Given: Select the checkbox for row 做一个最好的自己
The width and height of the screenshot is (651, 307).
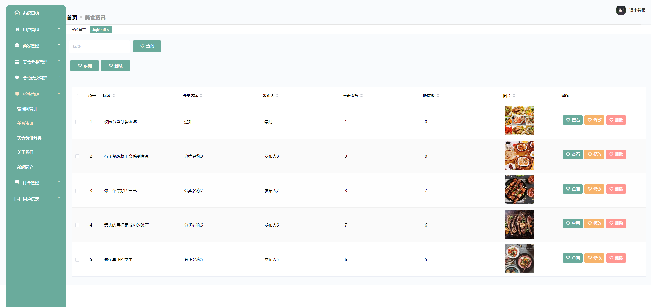Looking at the screenshot, I should tap(77, 191).
